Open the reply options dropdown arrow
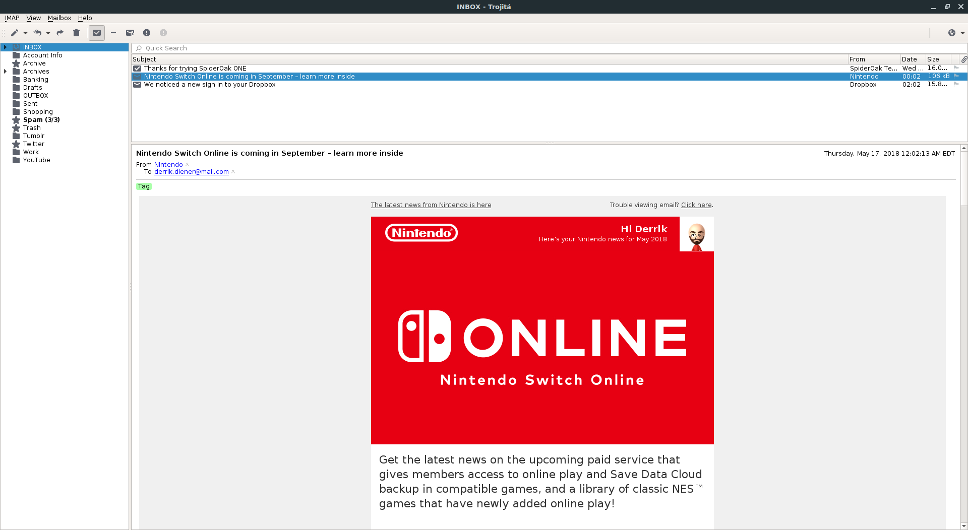The height and width of the screenshot is (530, 968). [48, 33]
